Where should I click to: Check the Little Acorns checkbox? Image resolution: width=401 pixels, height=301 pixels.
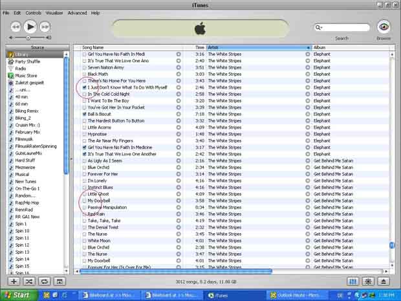point(84,128)
